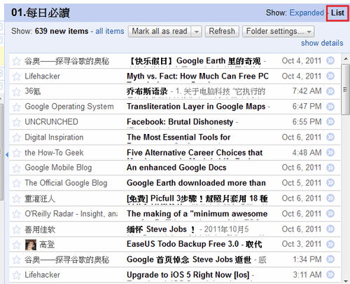The height and width of the screenshot is (284, 350).
Task: Star the 高登 EaseUS item
Action: coord(17,245)
